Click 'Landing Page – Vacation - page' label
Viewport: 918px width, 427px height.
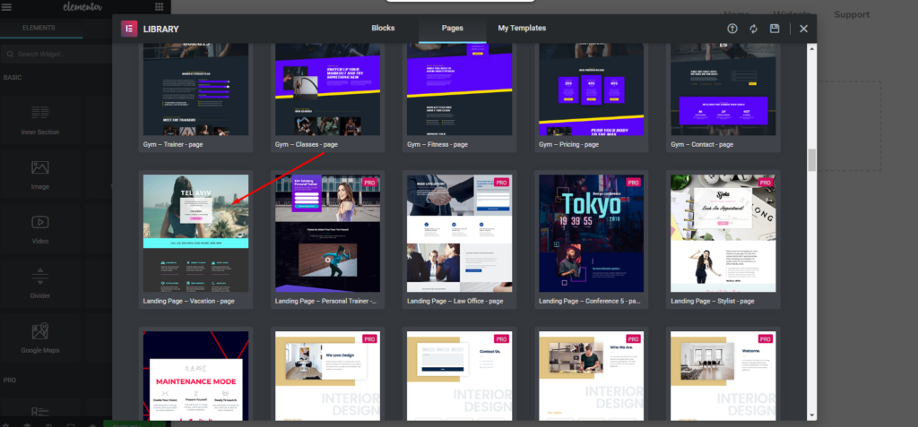click(188, 302)
